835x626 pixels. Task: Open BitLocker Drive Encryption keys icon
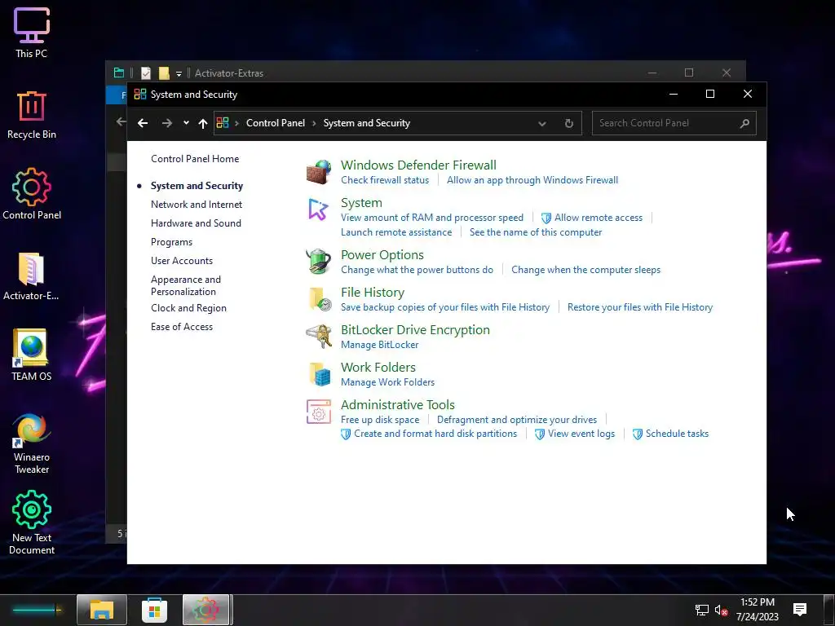(319, 337)
